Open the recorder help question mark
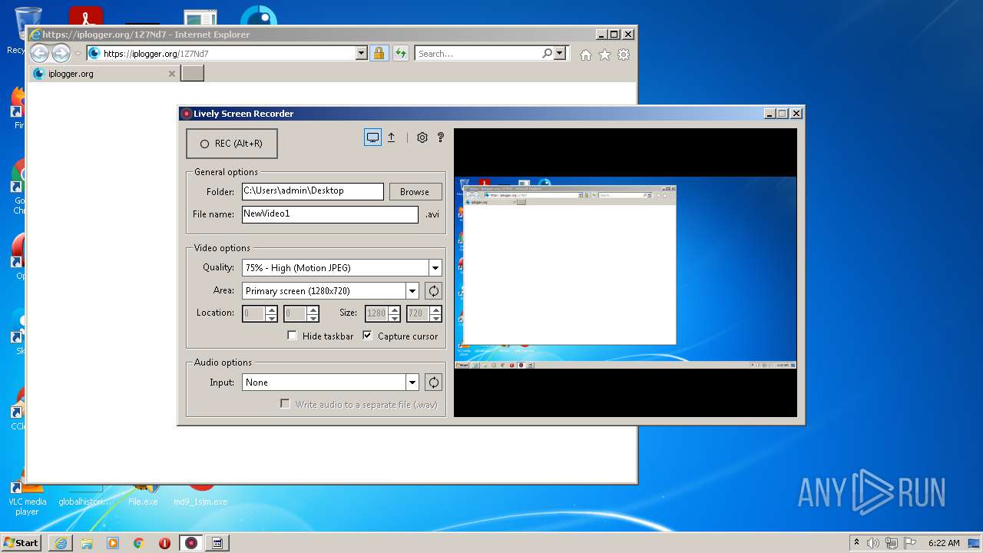Screen dimensions: 983x553 (x=441, y=137)
